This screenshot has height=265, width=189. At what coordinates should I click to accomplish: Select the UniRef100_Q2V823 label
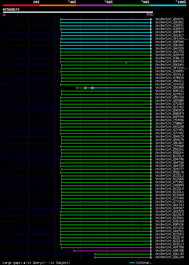coord(170,94)
